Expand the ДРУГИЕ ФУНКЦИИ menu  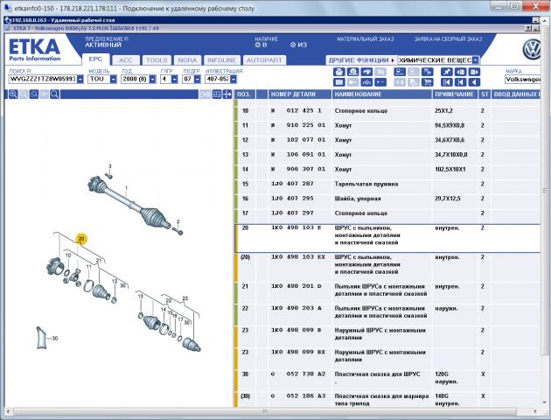click(361, 60)
